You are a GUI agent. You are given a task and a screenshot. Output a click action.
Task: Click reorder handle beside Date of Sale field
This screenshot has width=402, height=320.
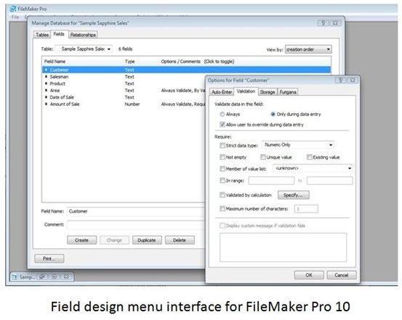[46, 97]
